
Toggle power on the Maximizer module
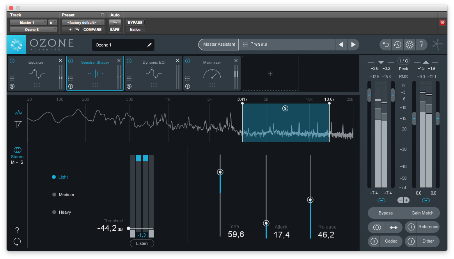(x=188, y=61)
